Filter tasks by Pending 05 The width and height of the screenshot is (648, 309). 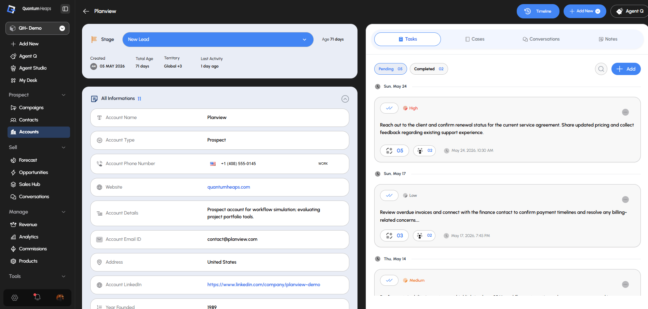tap(391, 69)
